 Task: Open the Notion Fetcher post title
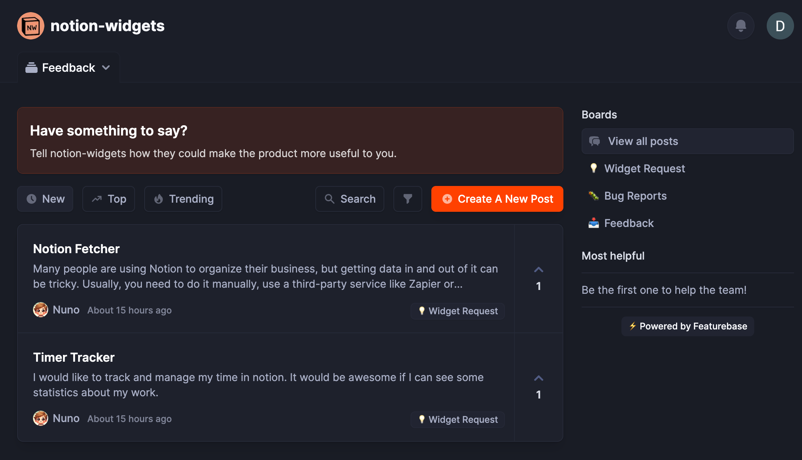76,249
